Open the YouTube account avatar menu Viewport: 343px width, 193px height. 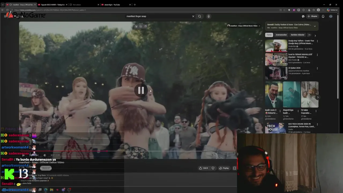tap(331, 16)
